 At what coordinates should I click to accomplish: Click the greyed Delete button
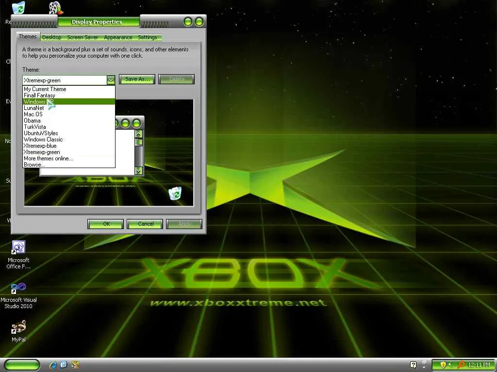[177, 79]
